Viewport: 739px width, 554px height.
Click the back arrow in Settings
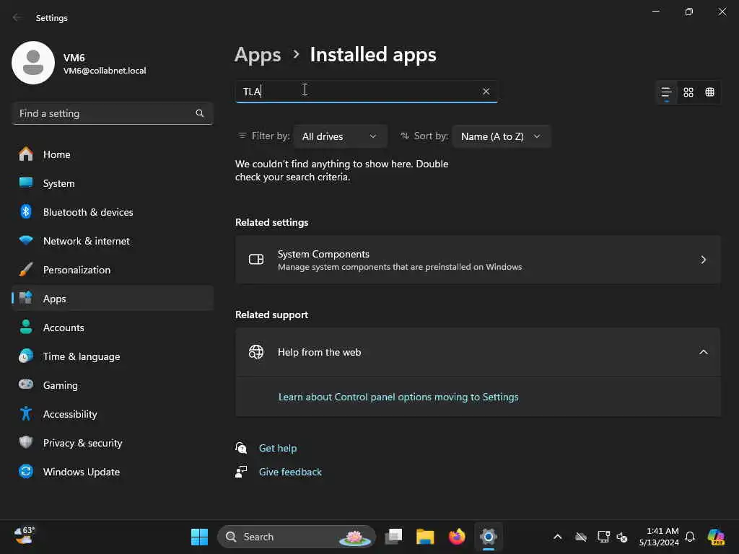(x=17, y=18)
